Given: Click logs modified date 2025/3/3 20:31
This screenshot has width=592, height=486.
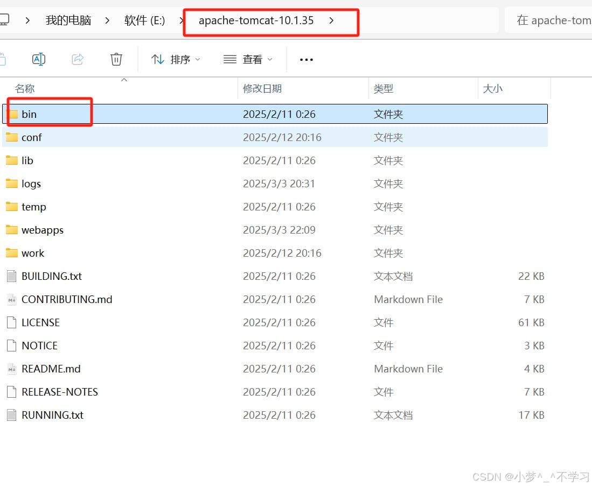Looking at the screenshot, I should click(279, 184).
